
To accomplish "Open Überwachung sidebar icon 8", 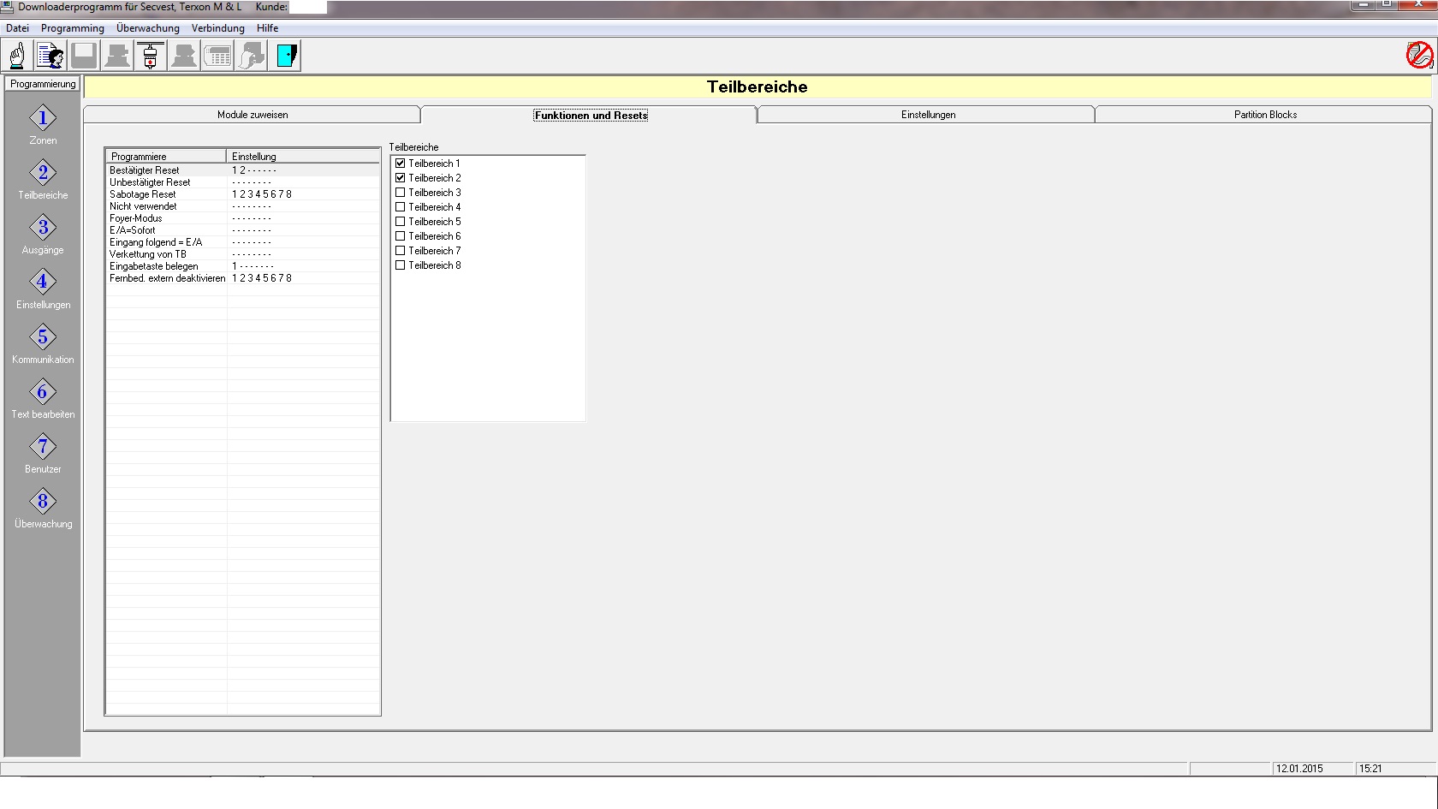I will click(43, 502).
